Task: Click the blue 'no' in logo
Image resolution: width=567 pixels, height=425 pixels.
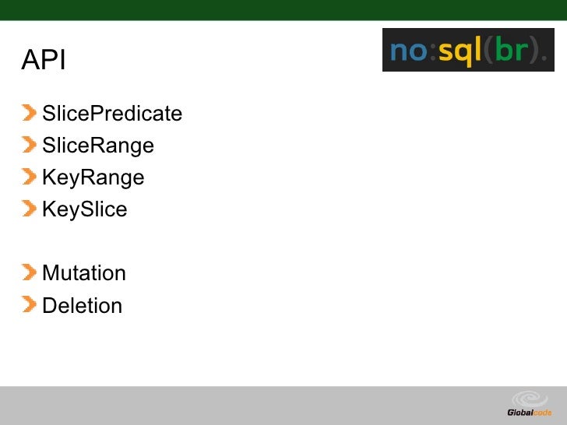Action: pyautogui.click(x=409, y=51)
